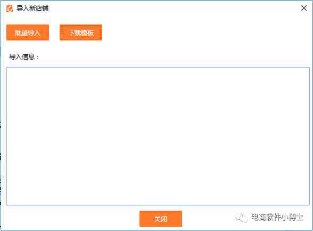Click the WeChat logo watermark icon

(x=242, y=217)
